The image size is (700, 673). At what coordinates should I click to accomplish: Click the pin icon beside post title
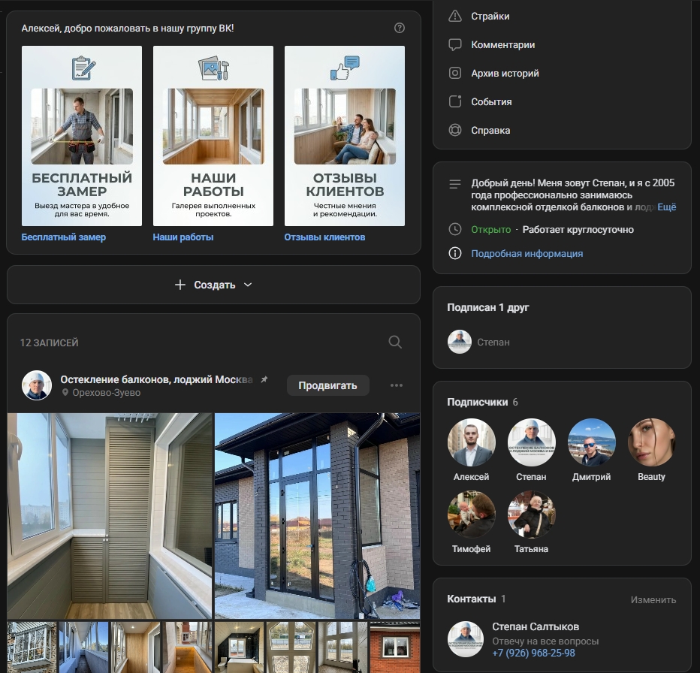(264, 380)
